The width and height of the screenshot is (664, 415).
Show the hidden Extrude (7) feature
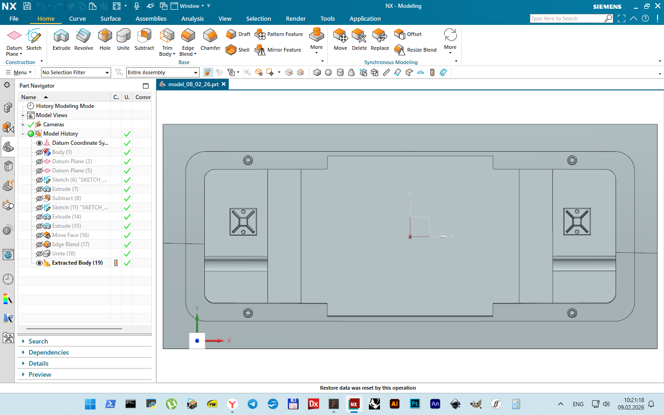(40, 189)
